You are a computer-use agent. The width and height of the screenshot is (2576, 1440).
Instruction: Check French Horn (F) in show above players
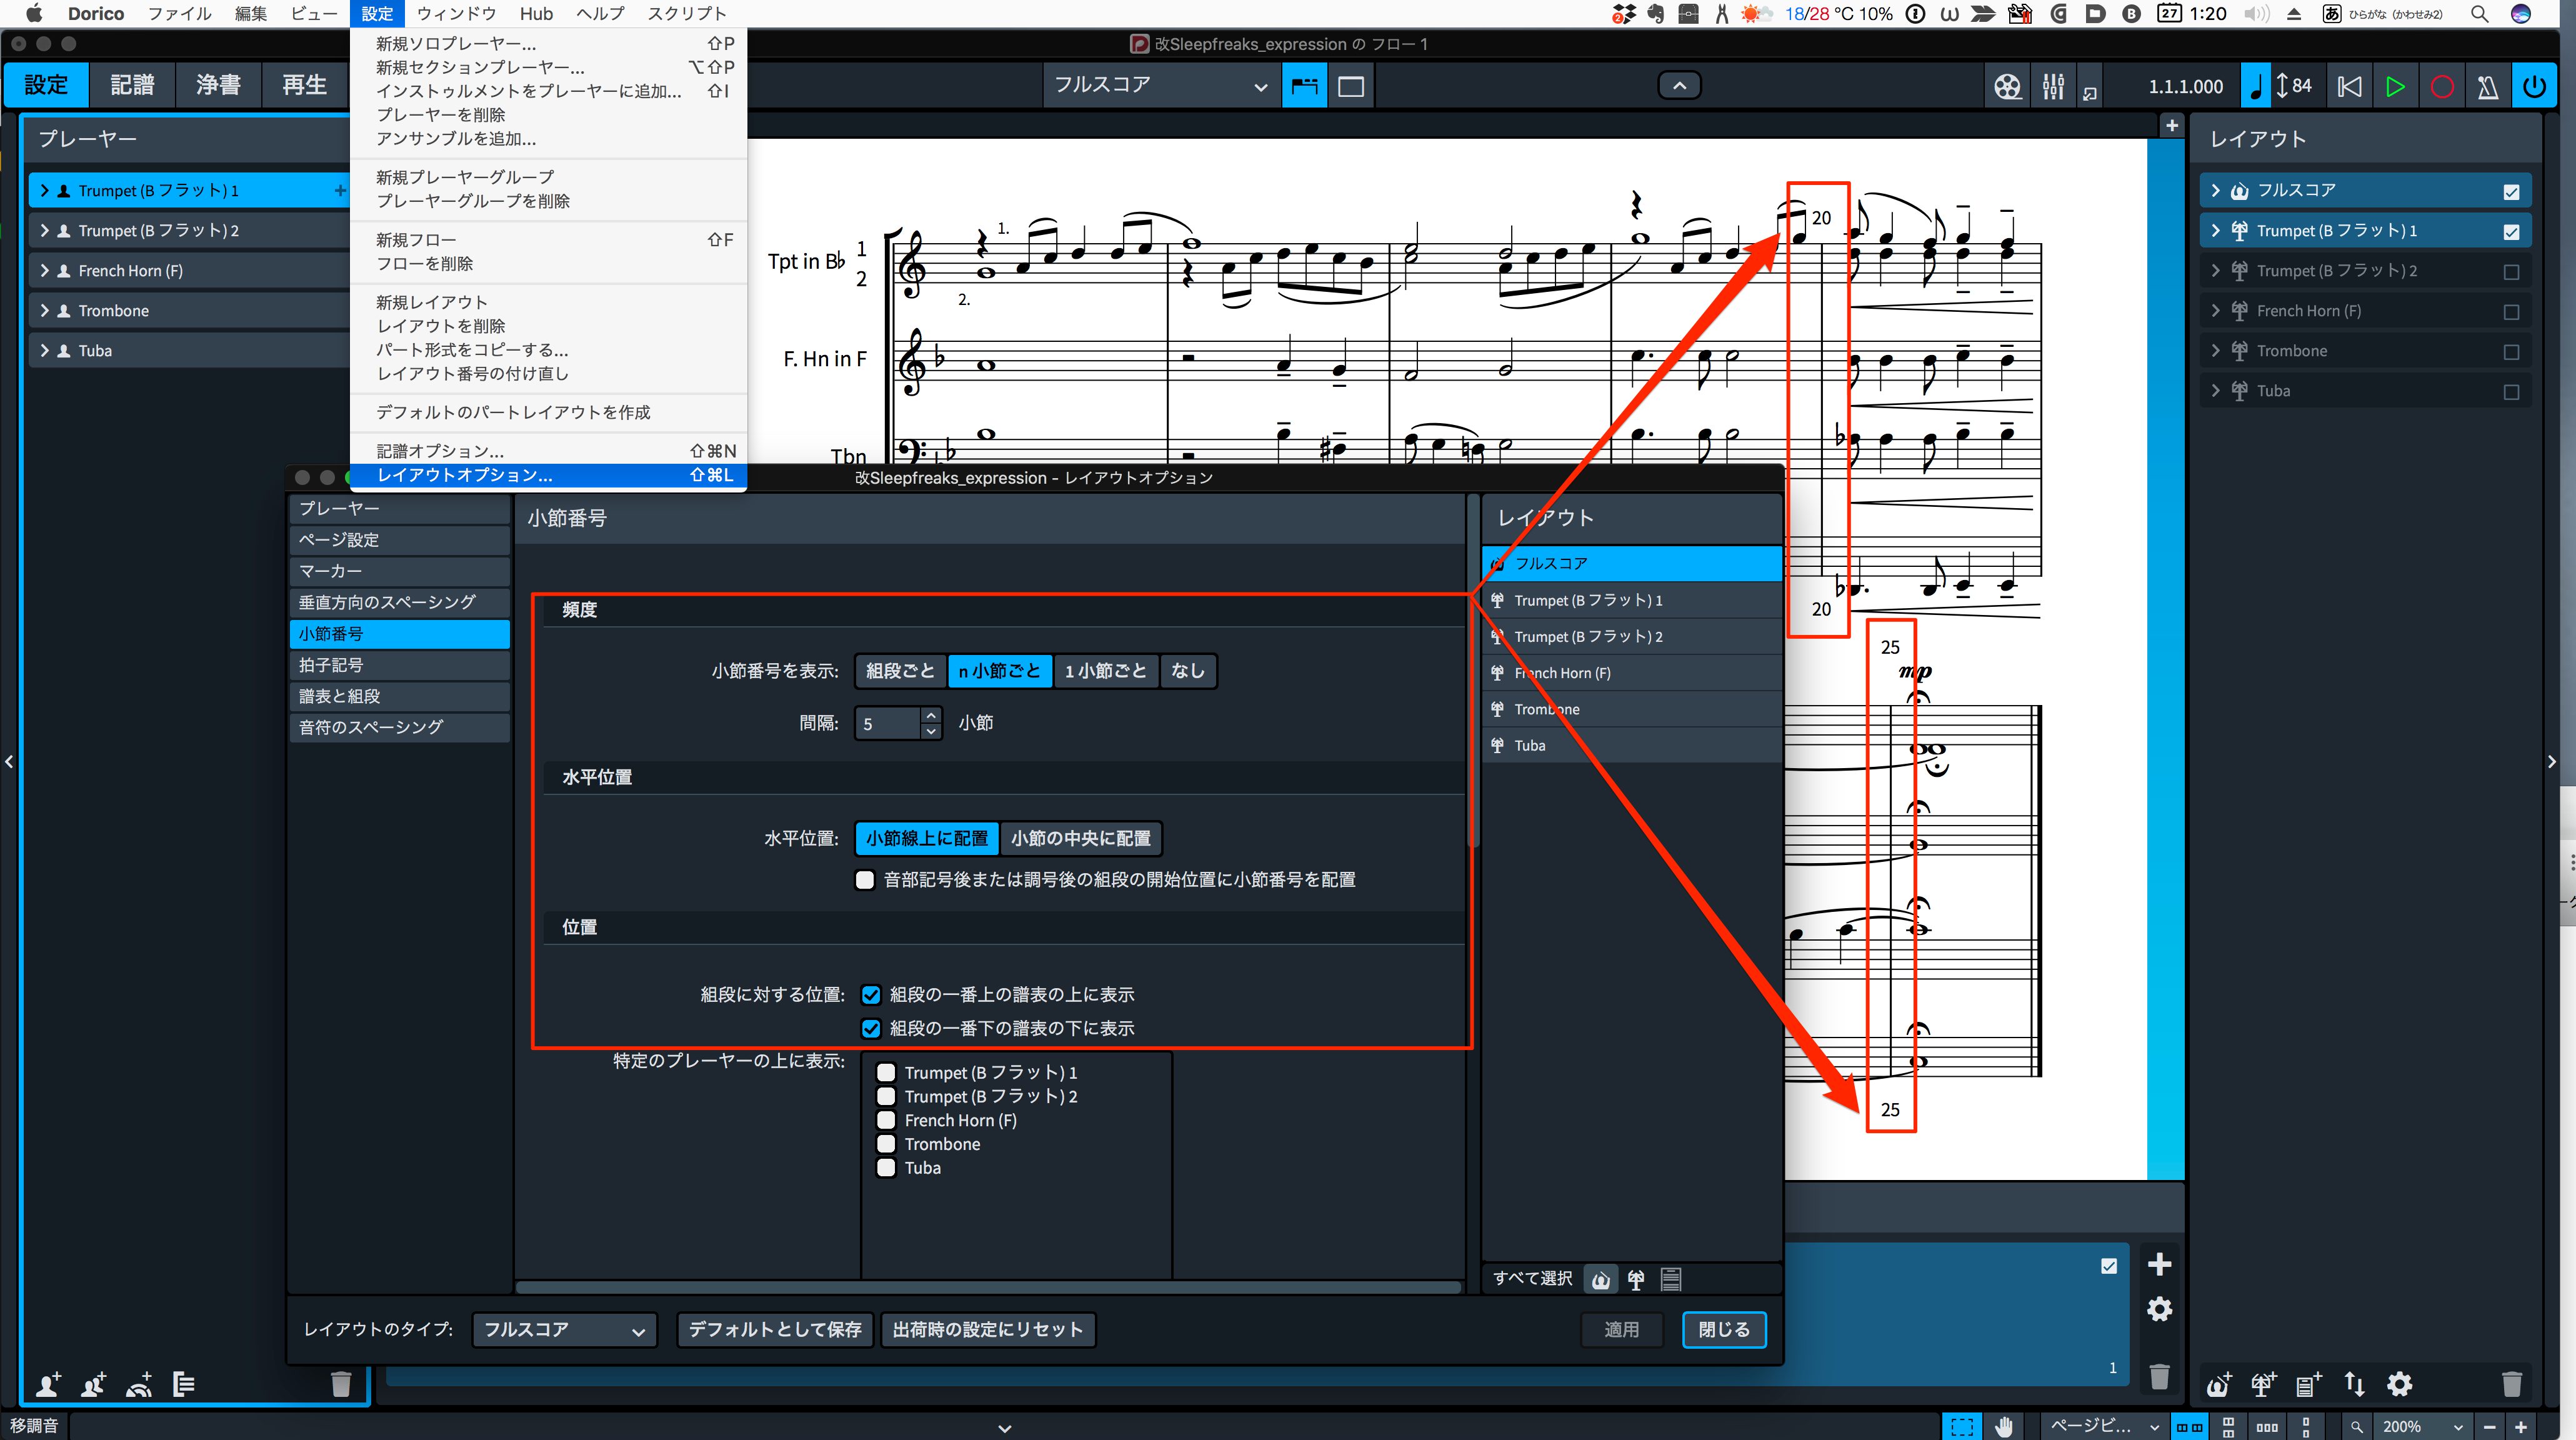pyautogui.click(x=886, y=1120)
